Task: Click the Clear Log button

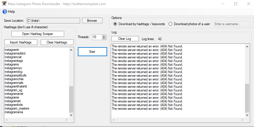Action: [x=125, y=39]
